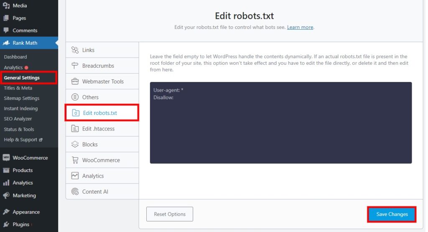This screenshot has height=232, width=428.
Task: Open the Marketing menu
Action: click(29, 196)
